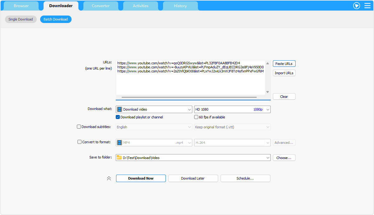Click Paste URLs button
Viewport: 374px width, 215px height.
pyautogui.click(x=284, y=64)
